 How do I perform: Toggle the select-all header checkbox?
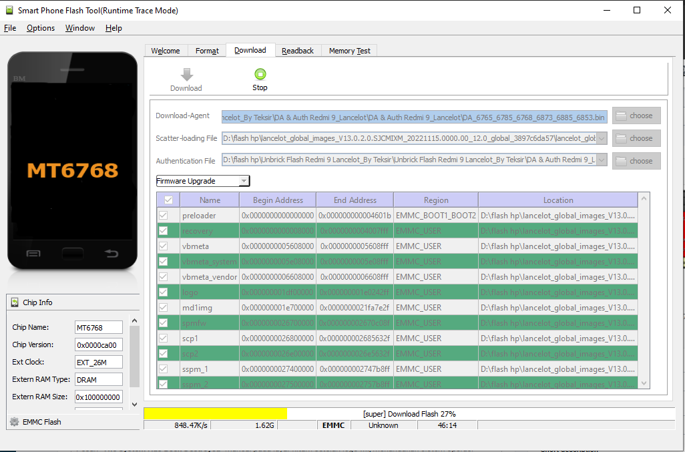click(168, 200)
